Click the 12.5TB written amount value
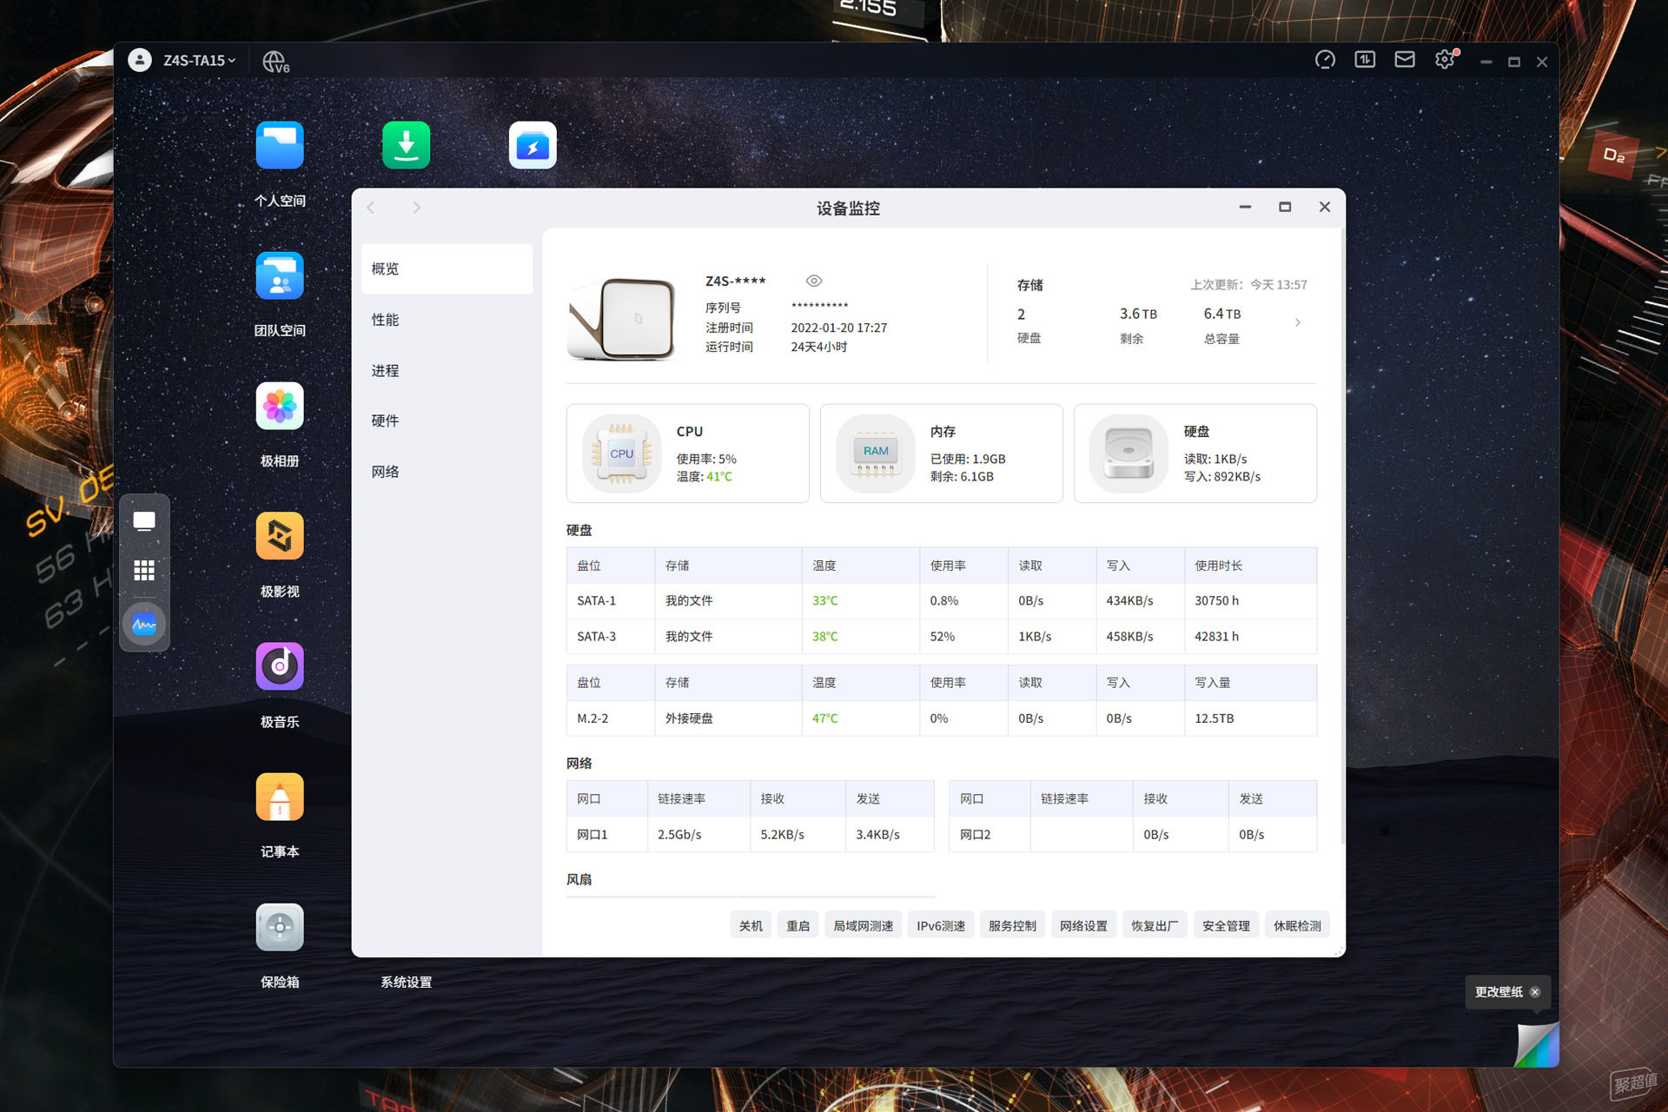This screenshot has height=1112, width=1668. click(1214, 718)
